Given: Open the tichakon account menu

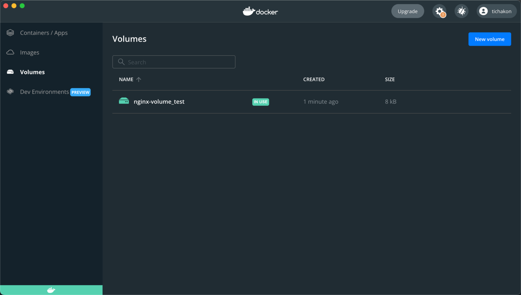Looking at the screenshot, I should coord(496,11).
